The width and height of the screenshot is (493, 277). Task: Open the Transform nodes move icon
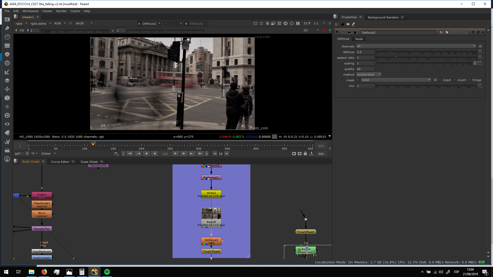(7, 89)
